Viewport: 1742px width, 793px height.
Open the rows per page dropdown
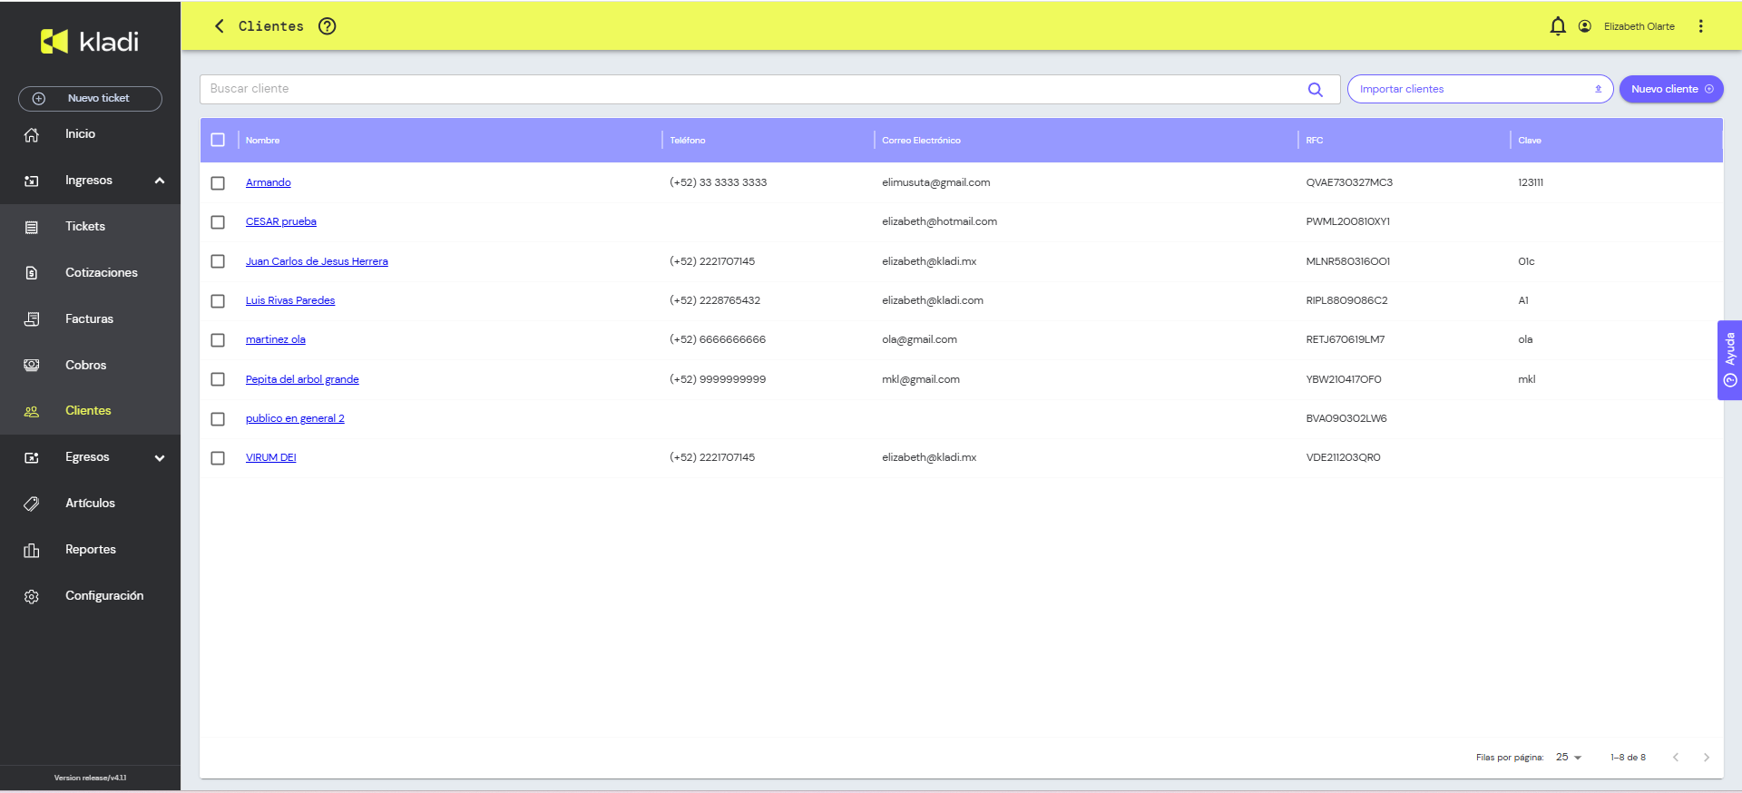click(1569, 758)
